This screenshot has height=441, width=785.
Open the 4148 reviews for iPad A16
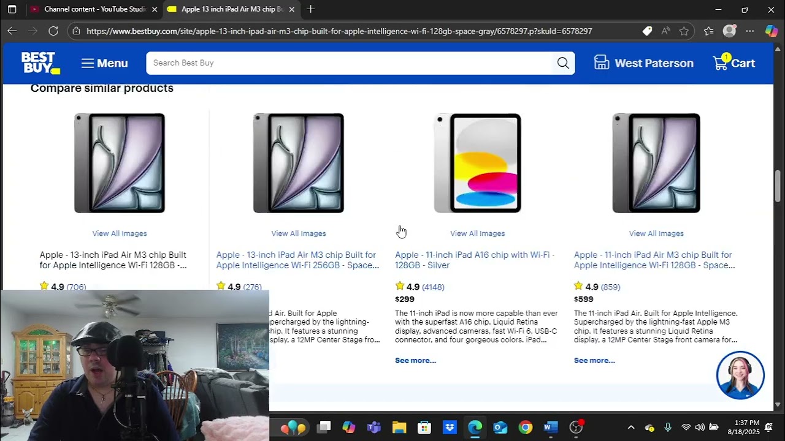(x=433, y=287)
